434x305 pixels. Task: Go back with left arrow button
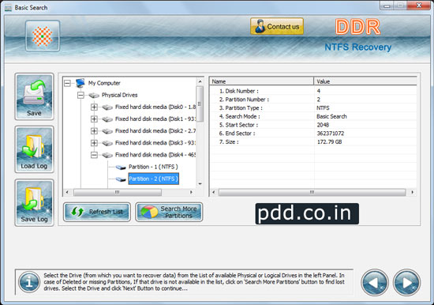[375, 283]
